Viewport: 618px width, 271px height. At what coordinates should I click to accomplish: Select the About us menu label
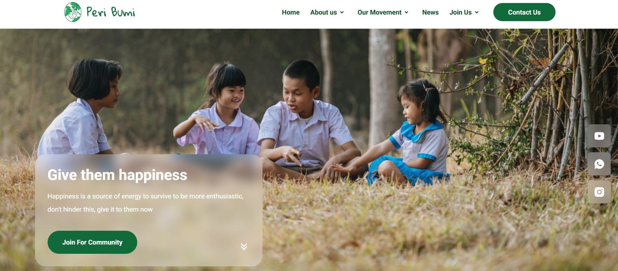[323, 12]
